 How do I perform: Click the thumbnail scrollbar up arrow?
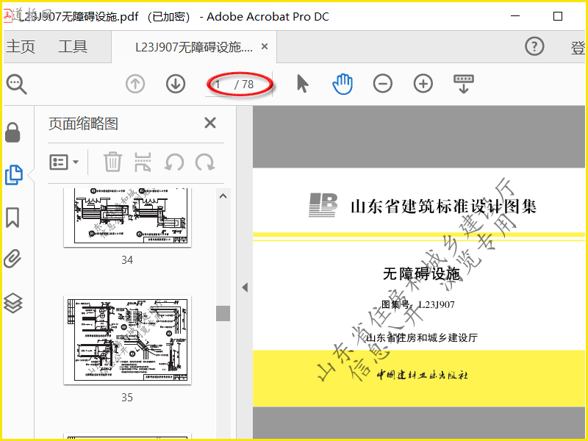pyautogui.click(x=223, y=196)
